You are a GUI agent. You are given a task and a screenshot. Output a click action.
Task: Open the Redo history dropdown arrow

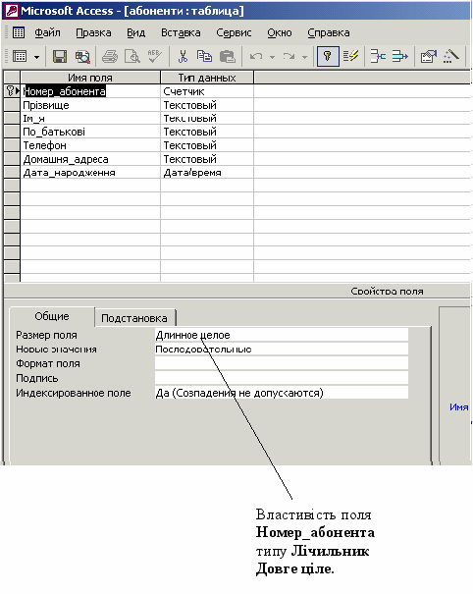(304, 57)
